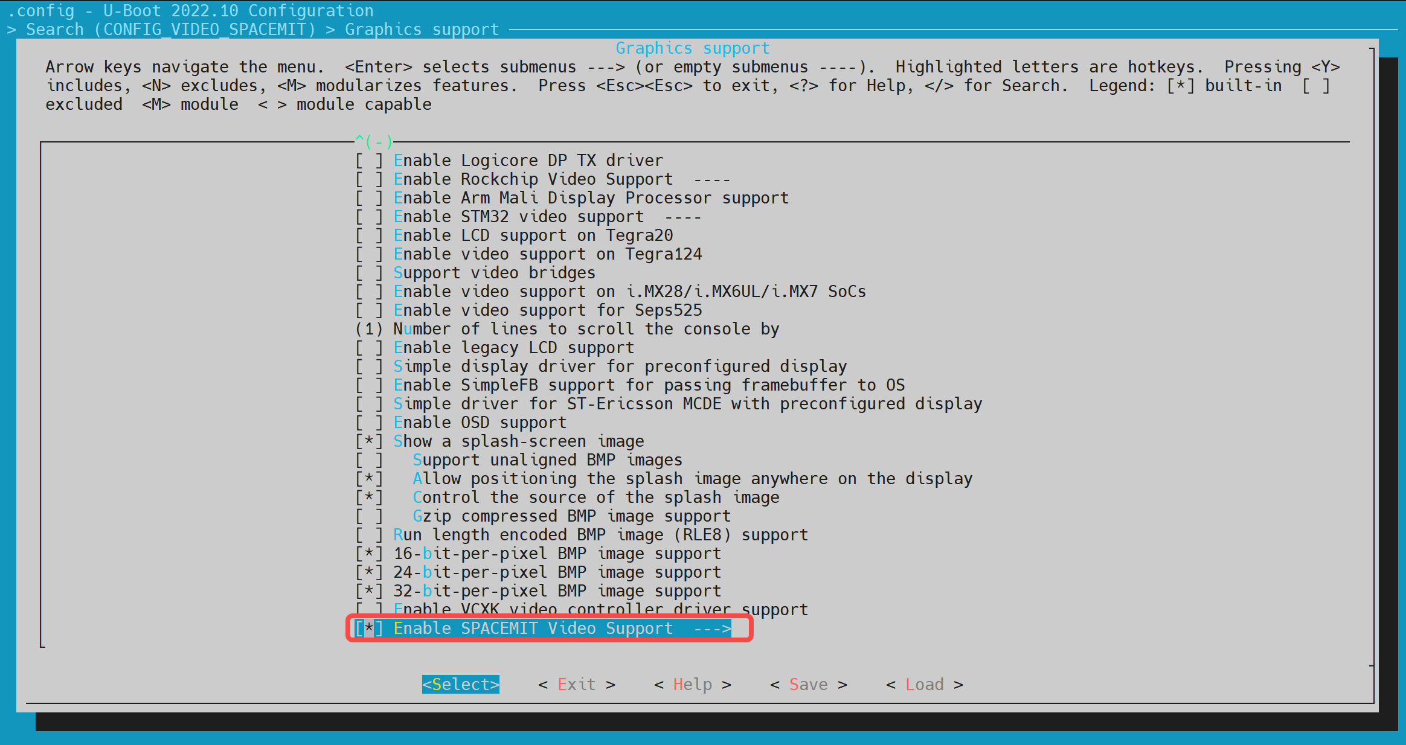Toggle 16-bit-per-pixel BMP image support
This screenshot has width=1406, height=745.
click(369, 554)
